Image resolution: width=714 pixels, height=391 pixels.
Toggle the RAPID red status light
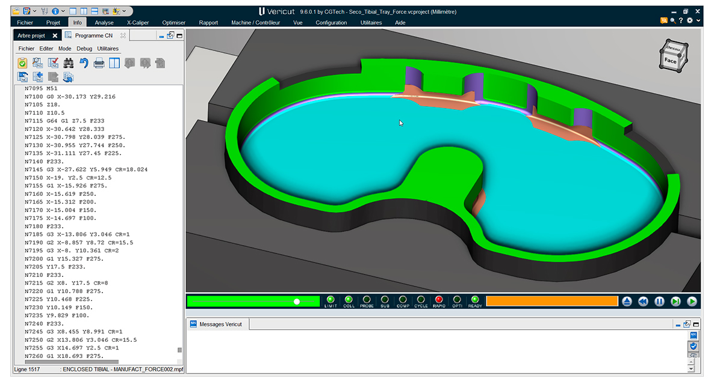coord(439,299)
